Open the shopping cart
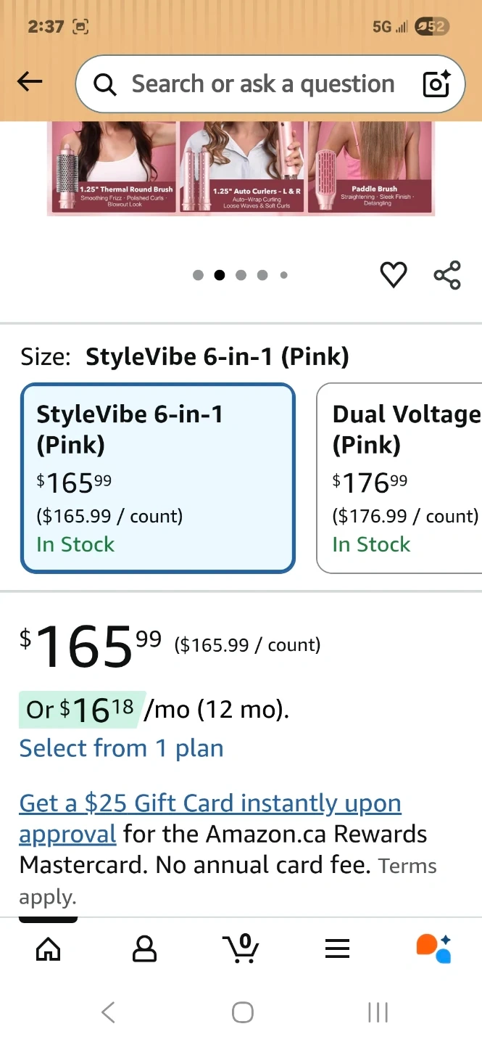This screenshot has width=482, height=1045. click(241, 948)
